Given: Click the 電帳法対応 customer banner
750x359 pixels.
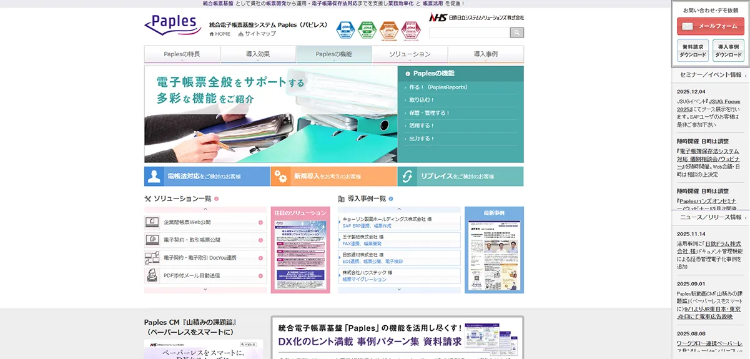Looking at the screenshot, I should tap(207, 176).
